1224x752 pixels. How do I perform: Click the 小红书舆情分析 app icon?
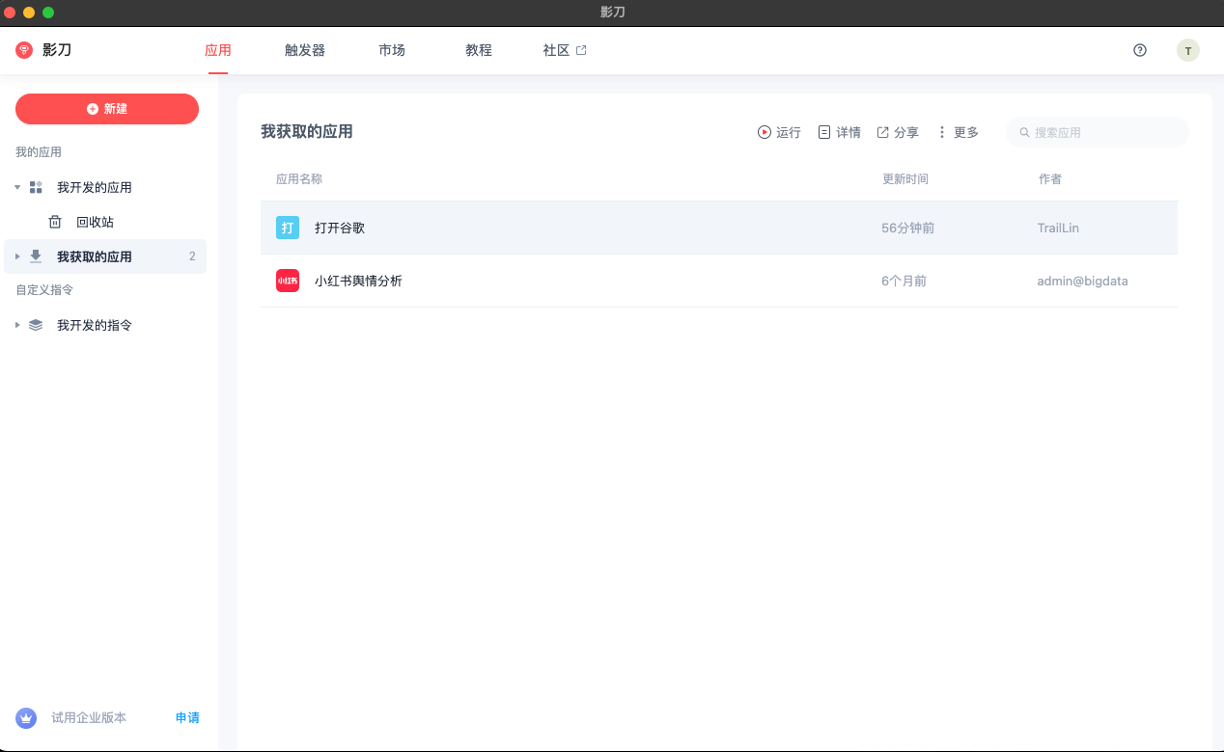(x=287, y=281)
